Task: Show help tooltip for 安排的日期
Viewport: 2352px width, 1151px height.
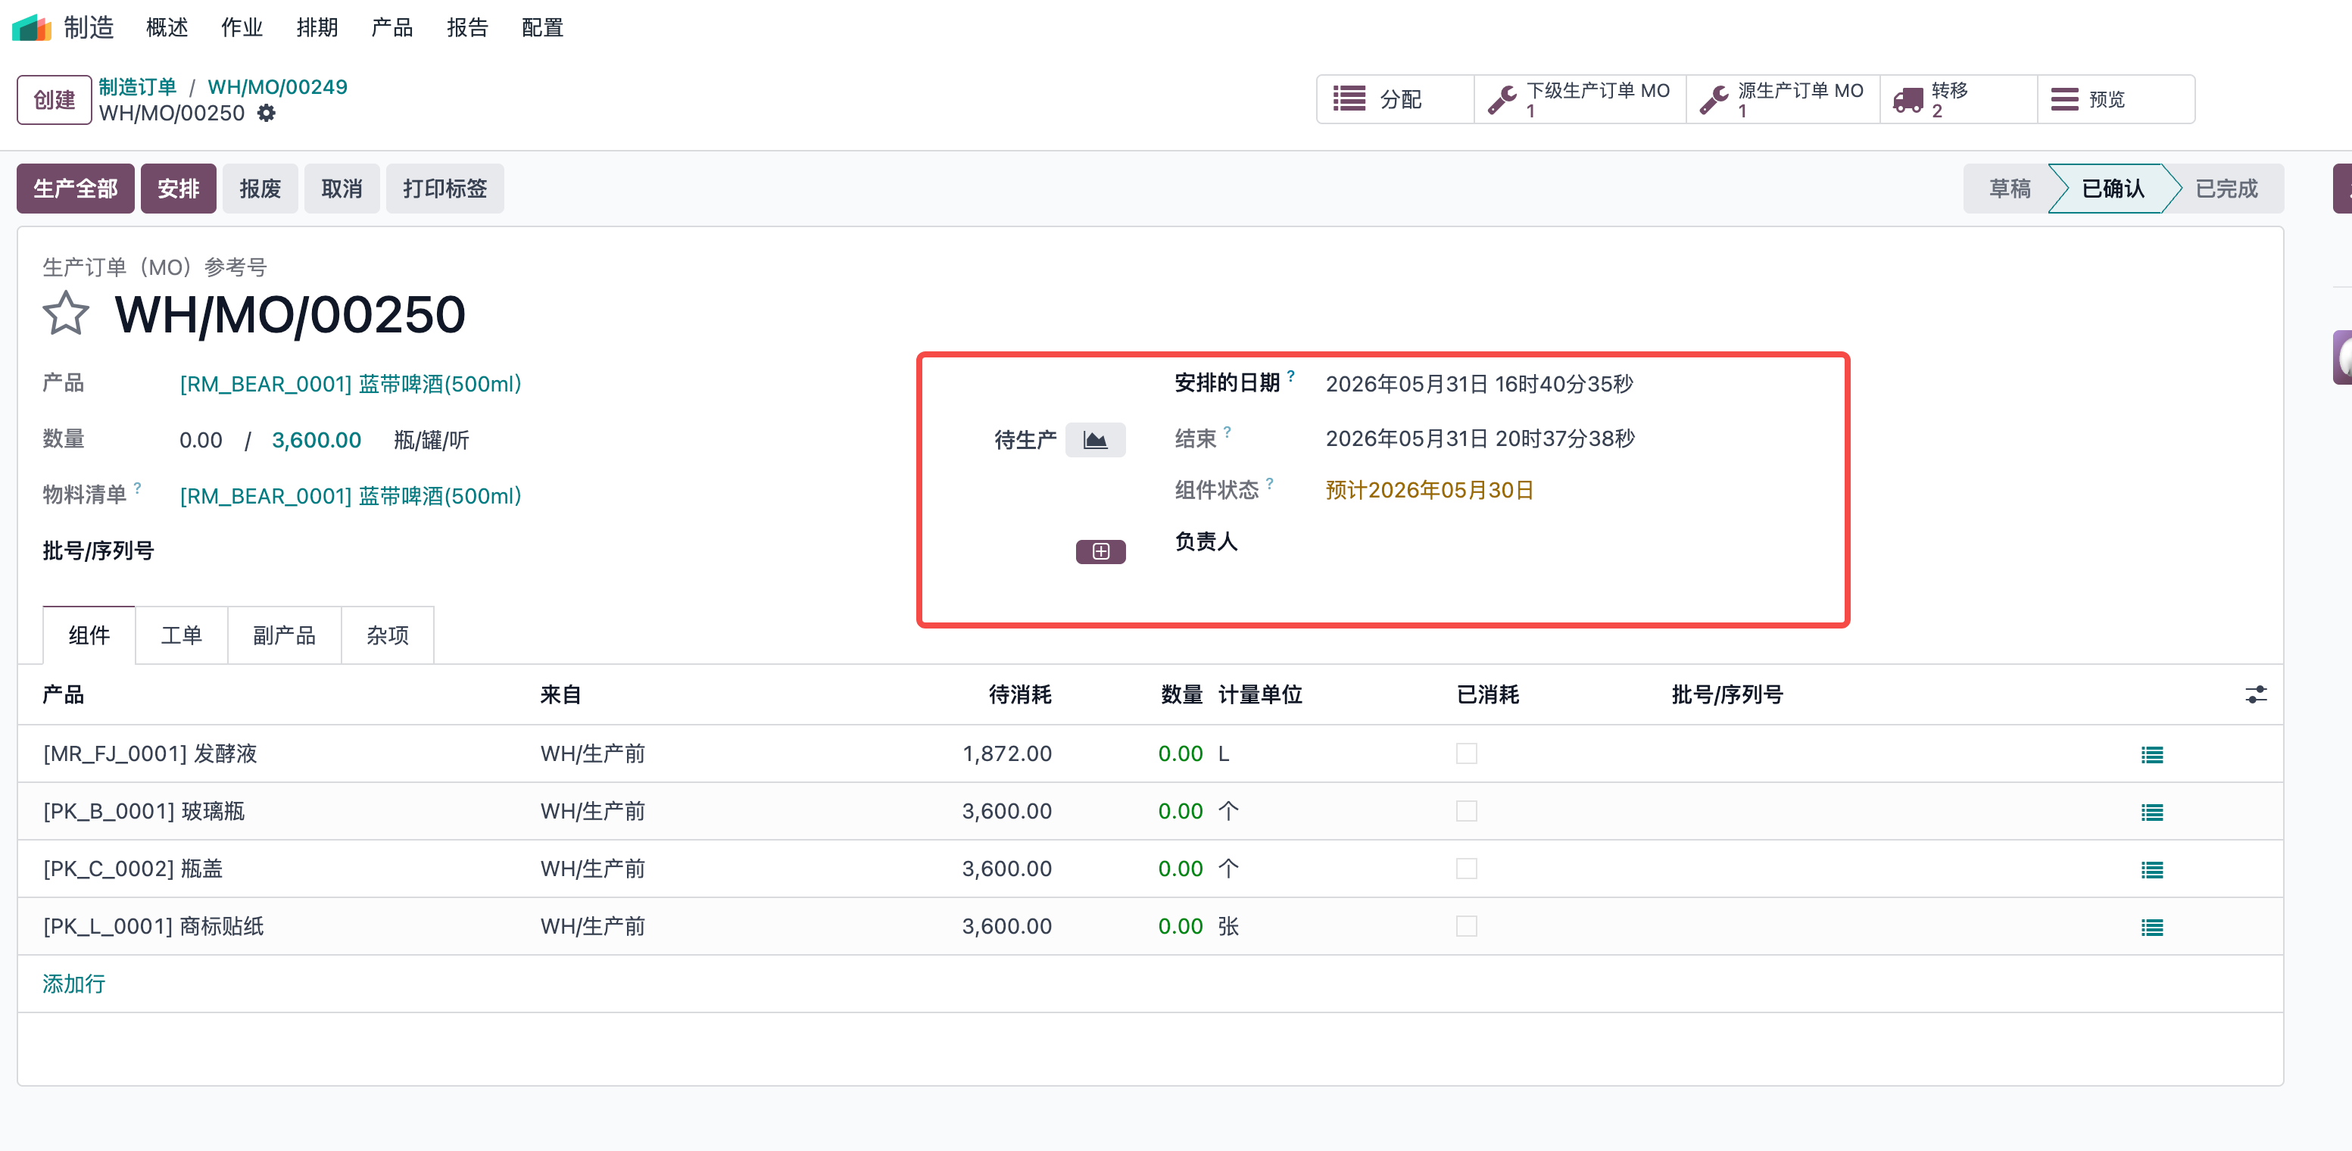Action: [1290, 375]
